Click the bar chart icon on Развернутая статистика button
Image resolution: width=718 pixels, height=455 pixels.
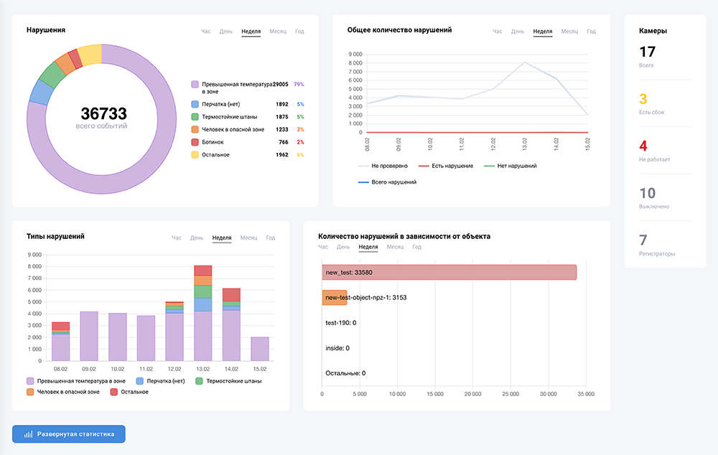tap(28, 434)
